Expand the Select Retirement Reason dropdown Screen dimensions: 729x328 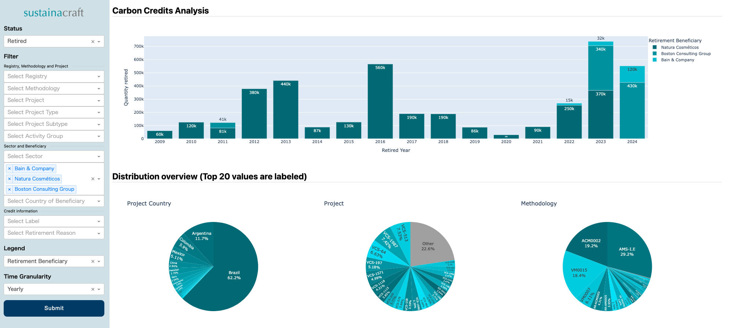pyautogui.click(x=54, y=233)
